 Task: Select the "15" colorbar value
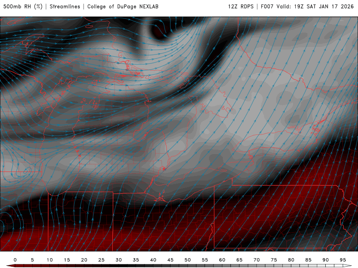pos(67,260)
